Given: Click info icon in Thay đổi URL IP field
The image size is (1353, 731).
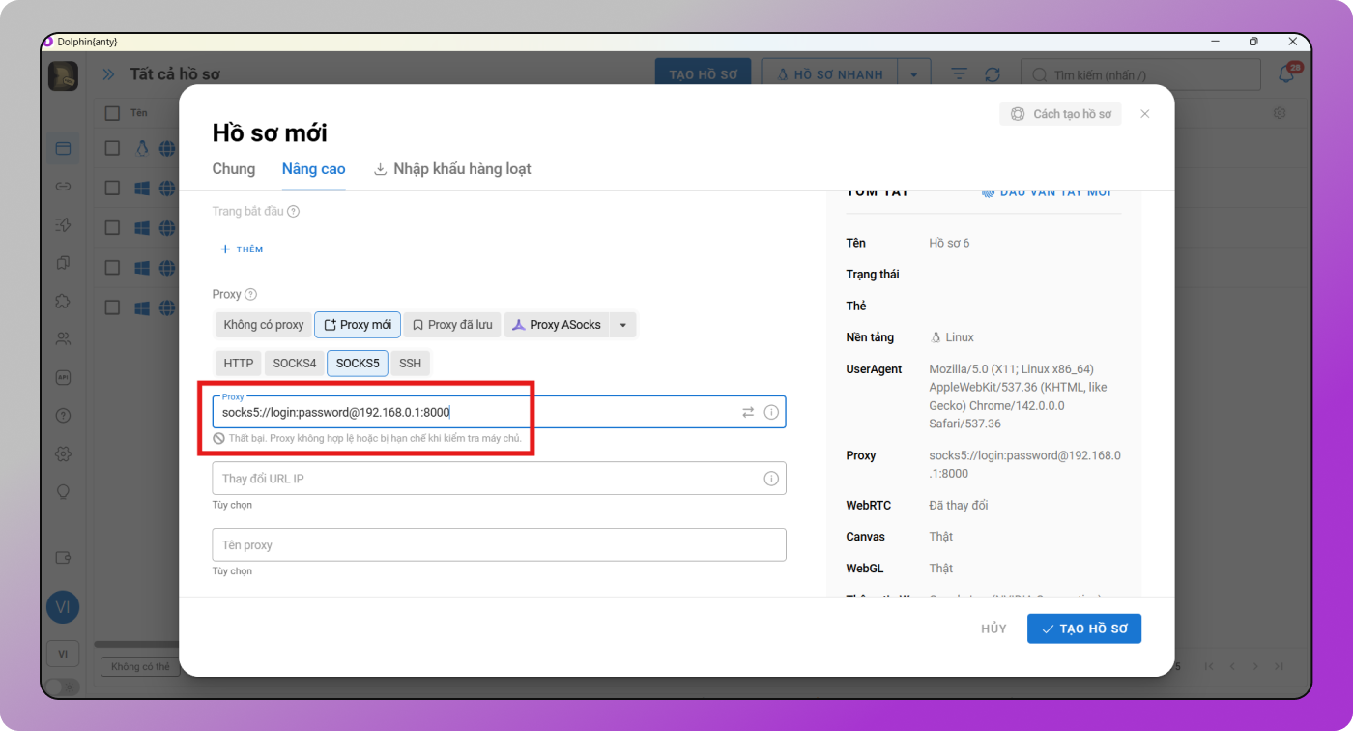Looking at the screenshot, I should (771, 479).
